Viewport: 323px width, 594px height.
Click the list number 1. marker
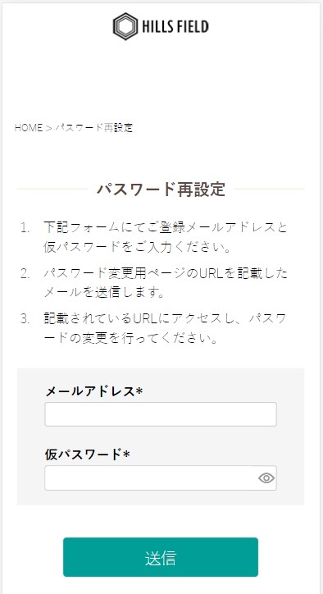click(x=25, y=228)
